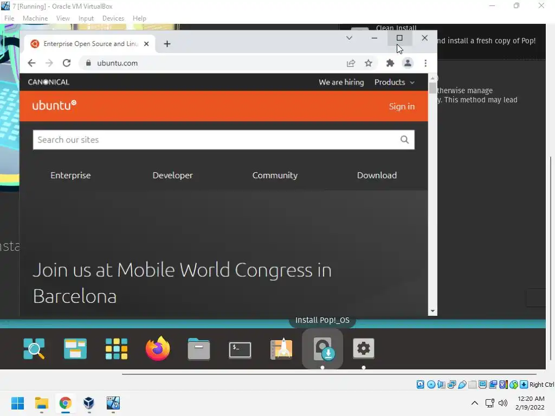Viewport: 555px width, 416px height.
Task: Click the VirtualBox network status icon
Action: [451, 385]
